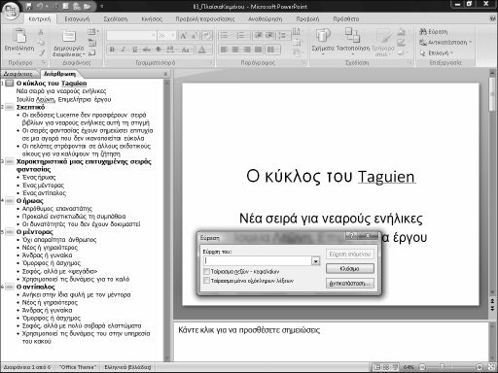The height and width of the screenshot is (373, 498).
Task: Click the Αντικατάσταση... button in the Find dialog
Action: click(x=349, y=283)
